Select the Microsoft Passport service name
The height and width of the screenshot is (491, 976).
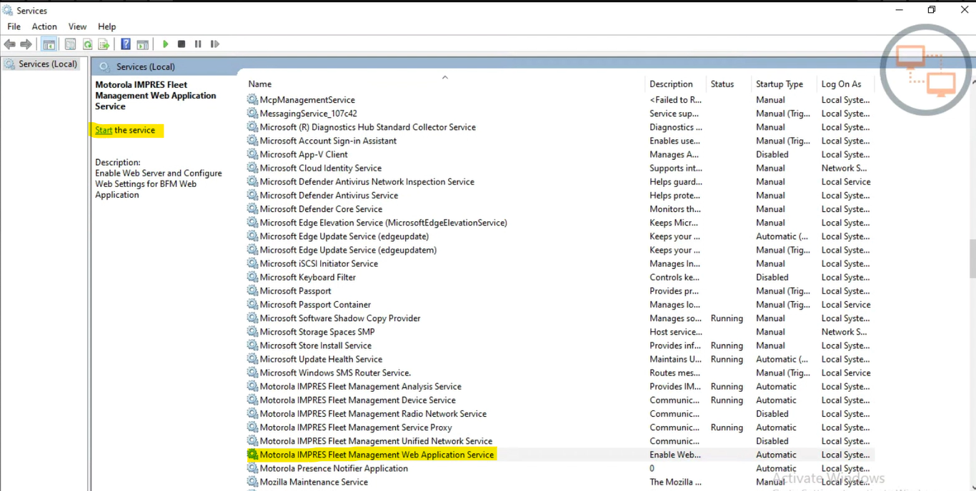tap(296, 291)
